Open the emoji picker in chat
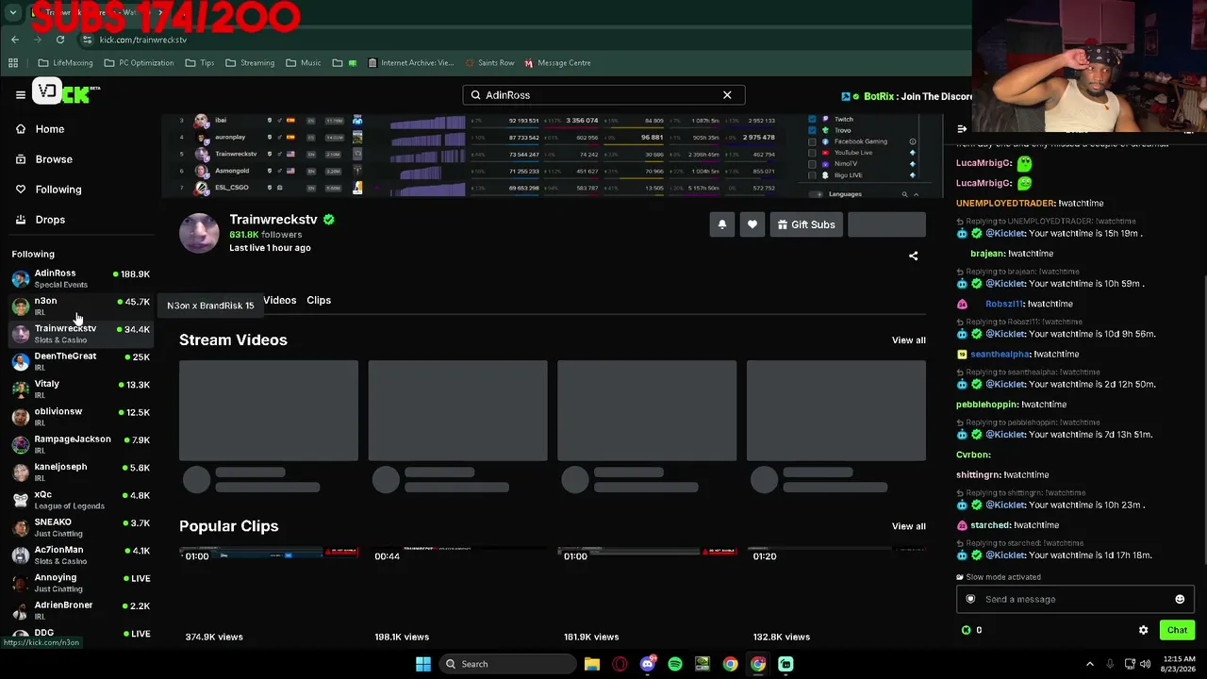Screen dimensions: 1207x679 [x=1180, y=599]
